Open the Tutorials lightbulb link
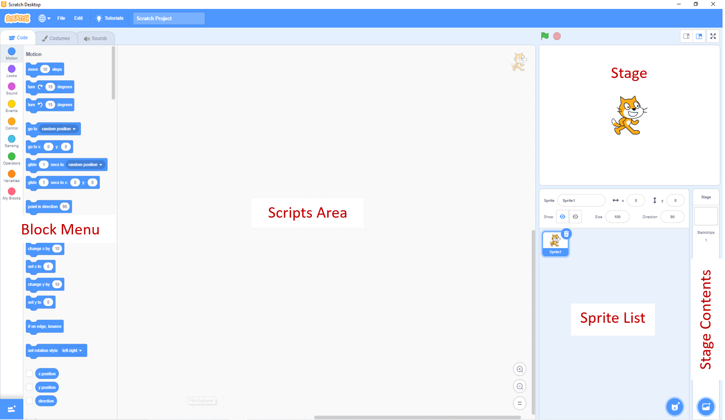This screenshot has height=420, width=725. (x=110, y=18)
